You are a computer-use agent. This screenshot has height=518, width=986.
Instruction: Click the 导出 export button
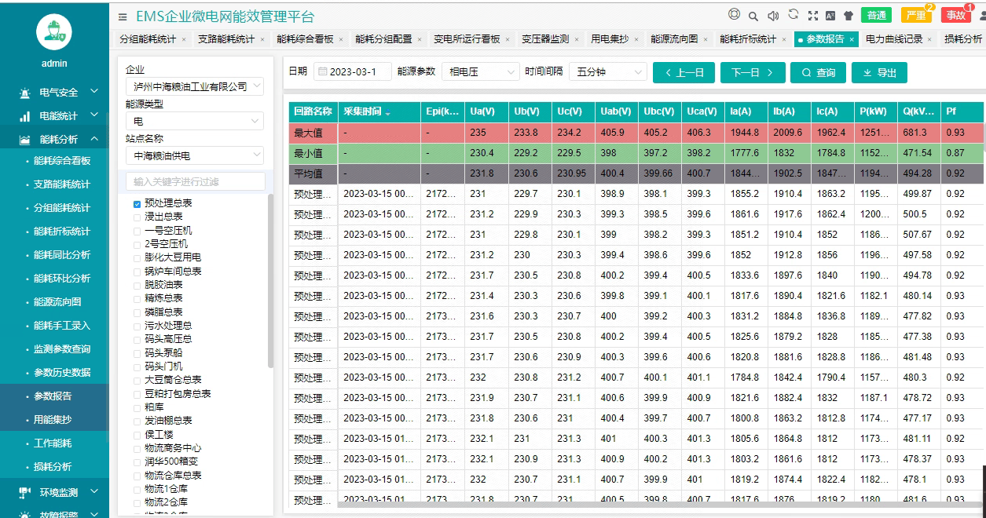879,72
